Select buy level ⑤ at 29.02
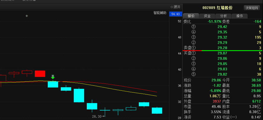Viewport: 263px width, 120px height. click(222, 74)
